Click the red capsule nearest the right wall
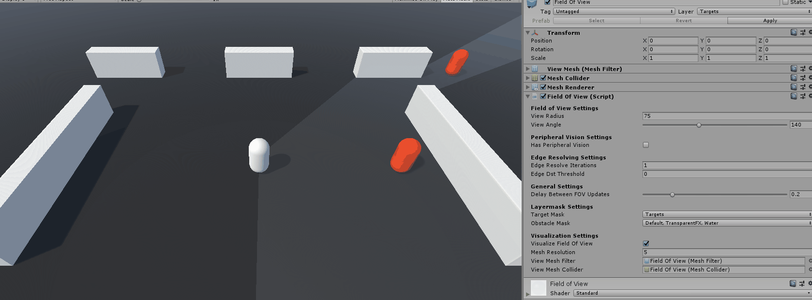812x300 pixels. pos(406,155)
